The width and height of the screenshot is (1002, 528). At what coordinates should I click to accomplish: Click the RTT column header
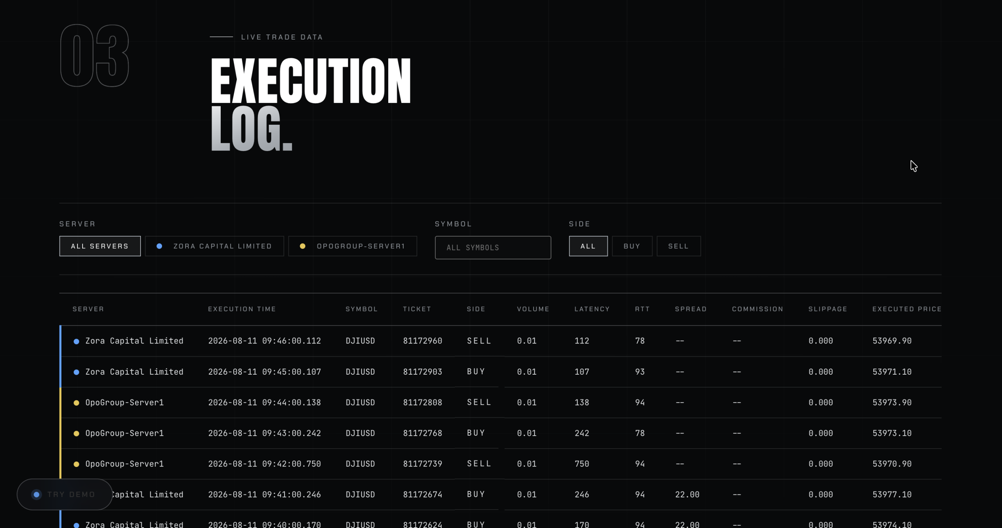[x=642, y=309]
